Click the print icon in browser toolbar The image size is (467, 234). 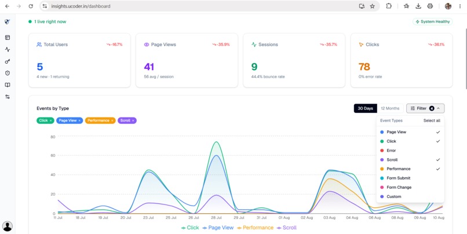pos(430,6)
